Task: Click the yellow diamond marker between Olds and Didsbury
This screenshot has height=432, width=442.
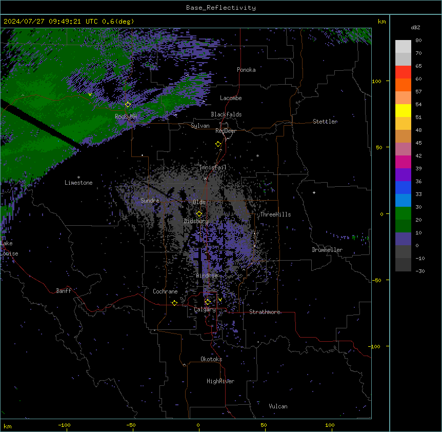Action: pos(199,214)
